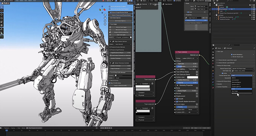The width and height of the screenshot is (256, 136).
Task: Click Roughness slider on Toon material node
Action: [x=187, y=66]
